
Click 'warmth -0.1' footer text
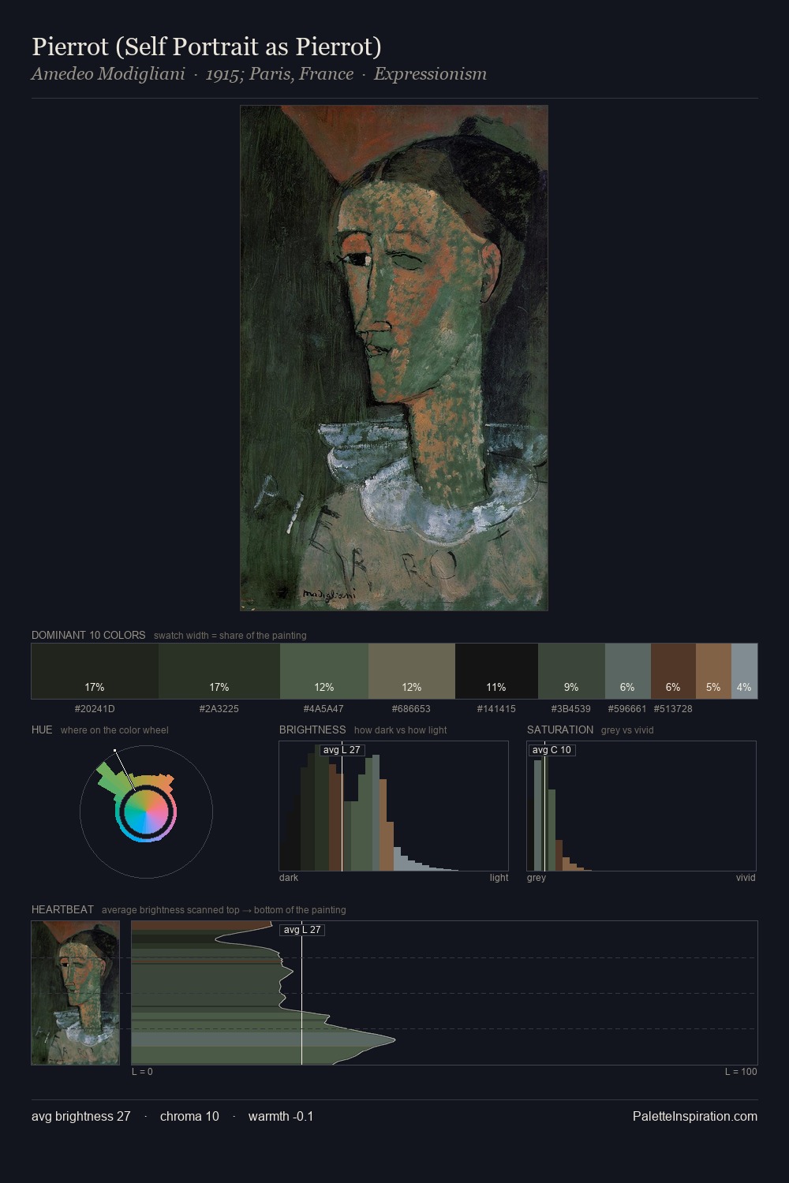point(281,1116)
